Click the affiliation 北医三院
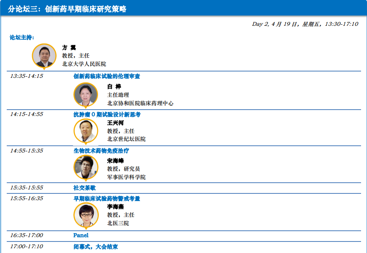The width and height of the screenshot is (367, 253). point(118,223)
